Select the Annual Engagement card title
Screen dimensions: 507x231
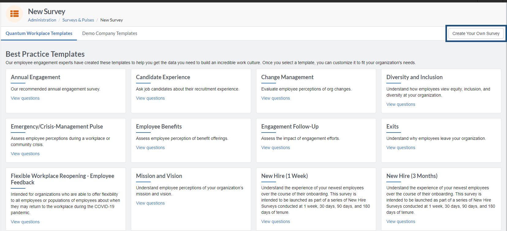coord(36,77)
